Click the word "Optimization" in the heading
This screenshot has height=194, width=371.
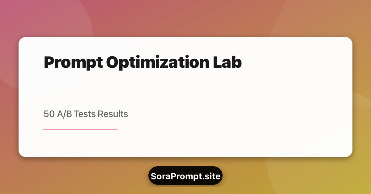(x=157, y=63)
